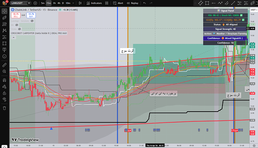Collapse the indicator legend with chevron
Image resolution: width=258 pixels, height=148 pixels.
(x=13, y=38)
